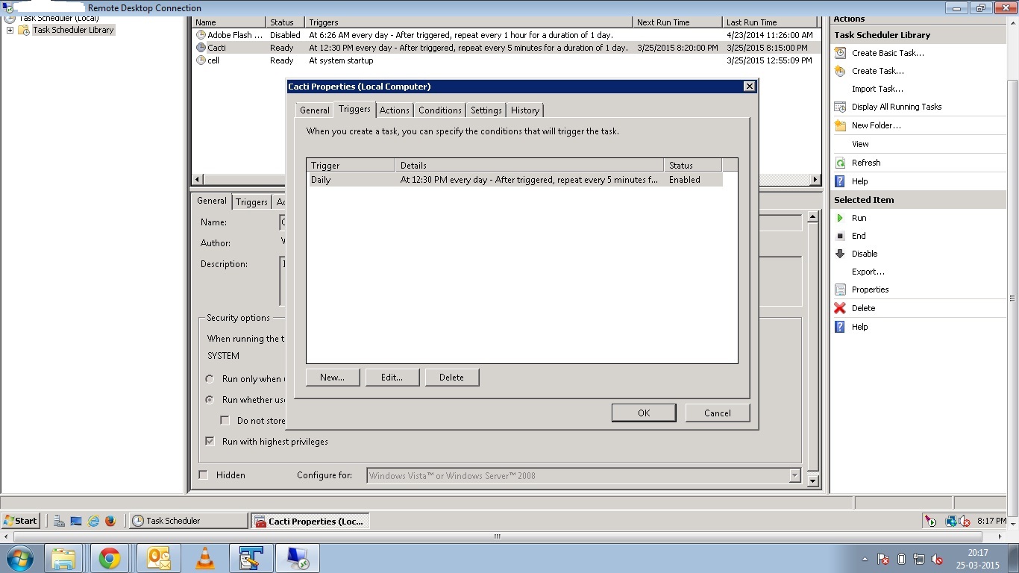Switch to Settings tab in Cacti Properties

tap(486, 110)
